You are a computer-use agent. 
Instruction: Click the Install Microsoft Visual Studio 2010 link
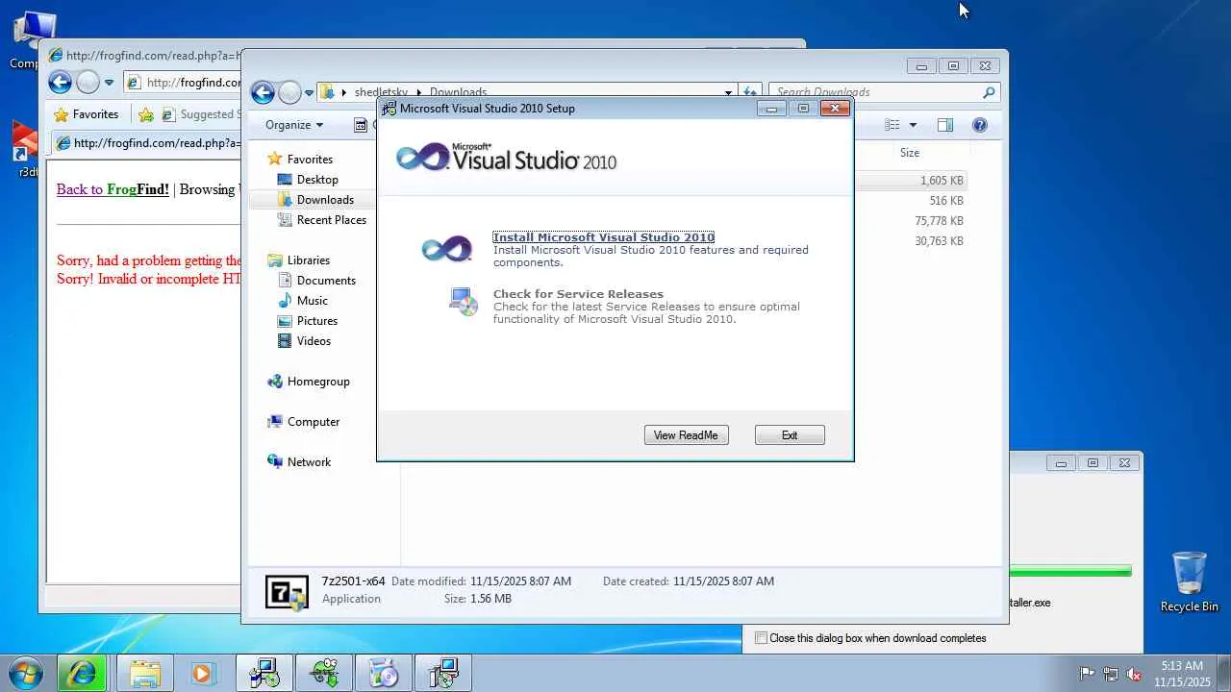point(604,237)
